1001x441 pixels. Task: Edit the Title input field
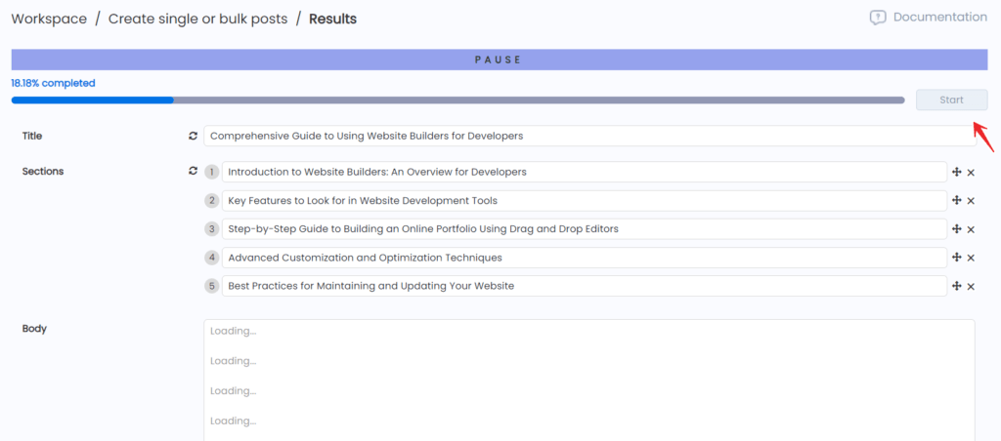coord(589,136)
